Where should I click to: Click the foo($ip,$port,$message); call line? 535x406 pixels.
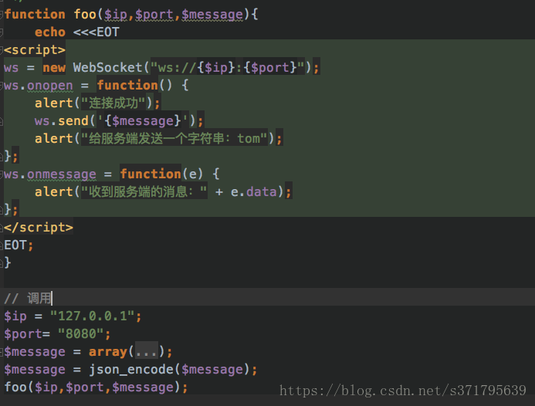tap(96, 387)
